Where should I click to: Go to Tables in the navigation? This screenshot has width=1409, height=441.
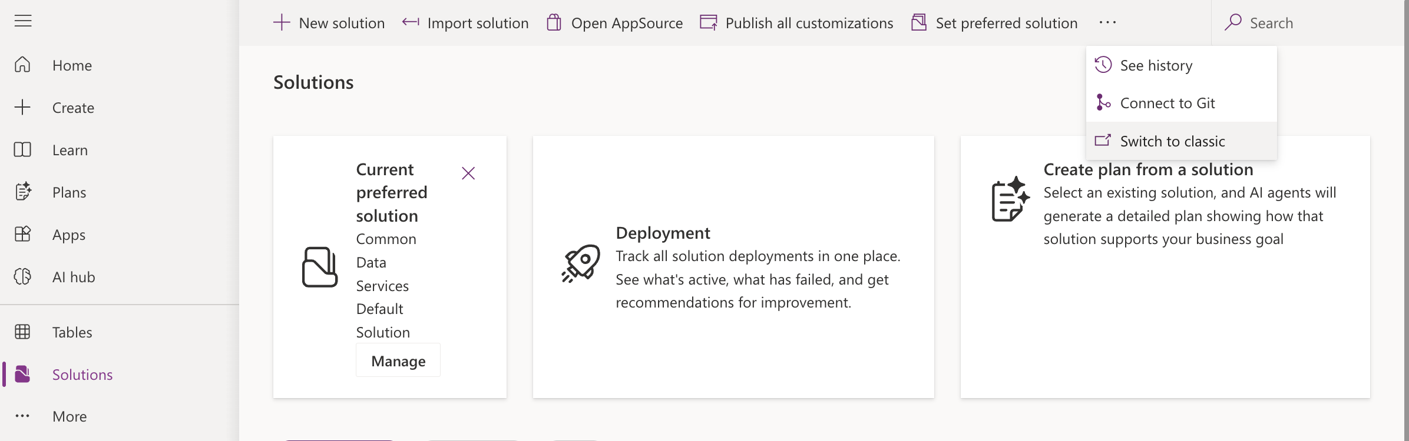click(x=72, y=332)
